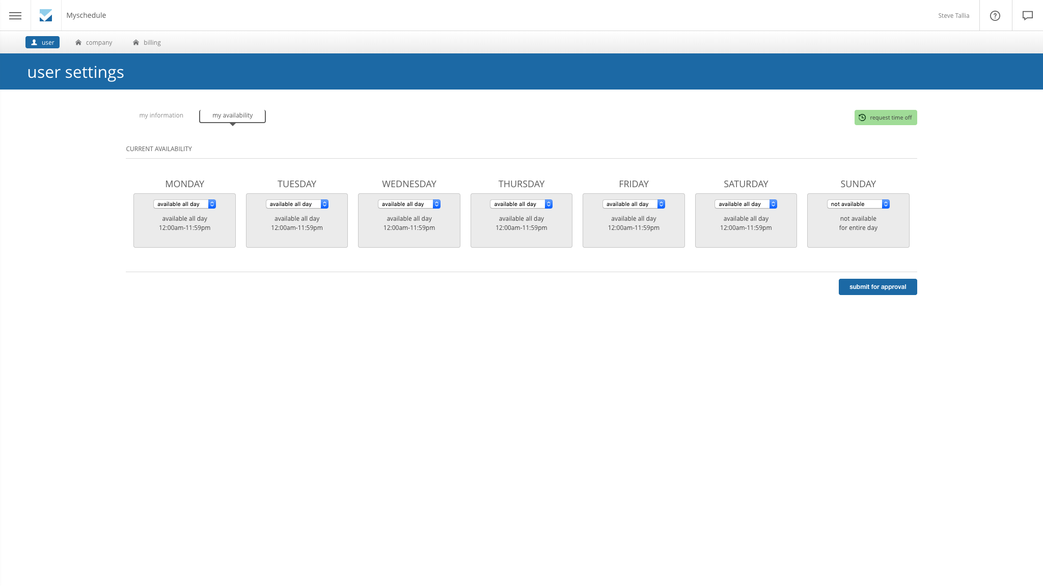
Task: Switch to my information tab
Action: click(161, 115)
